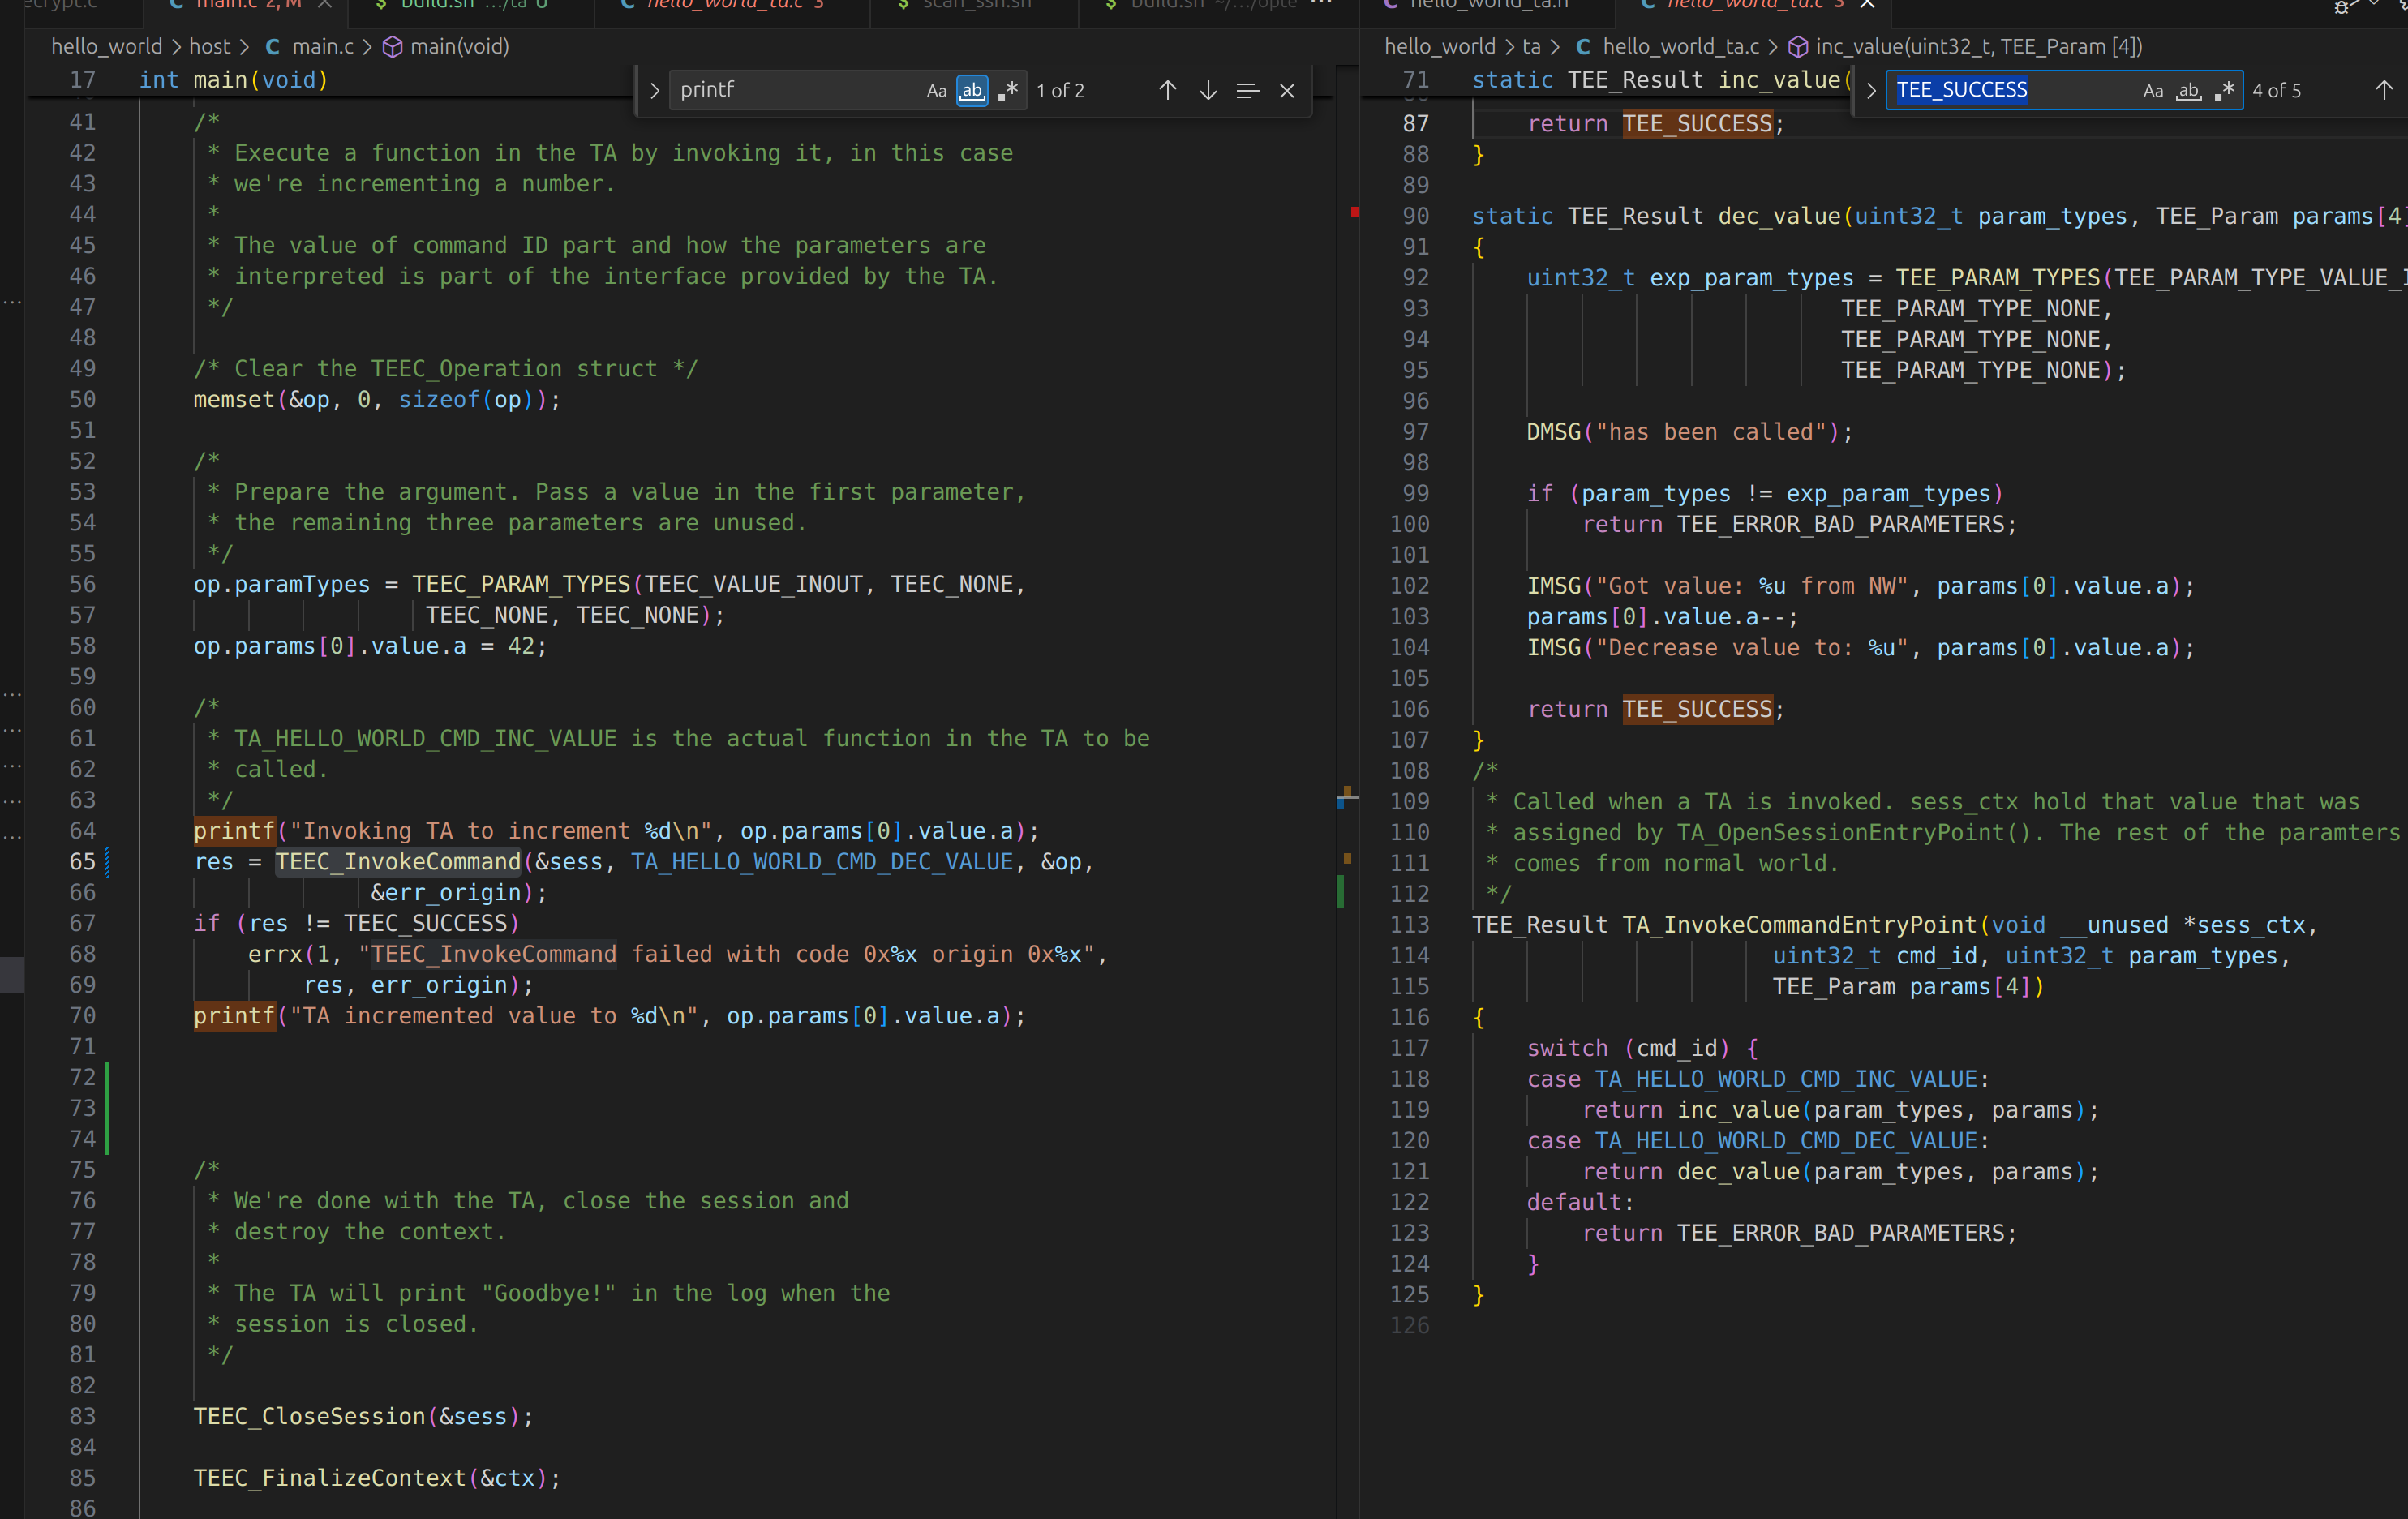Toggle Match Case in printf search
Image resolution: width=2408 pixels, height=1519 pixels.
[x=936, y=90]
